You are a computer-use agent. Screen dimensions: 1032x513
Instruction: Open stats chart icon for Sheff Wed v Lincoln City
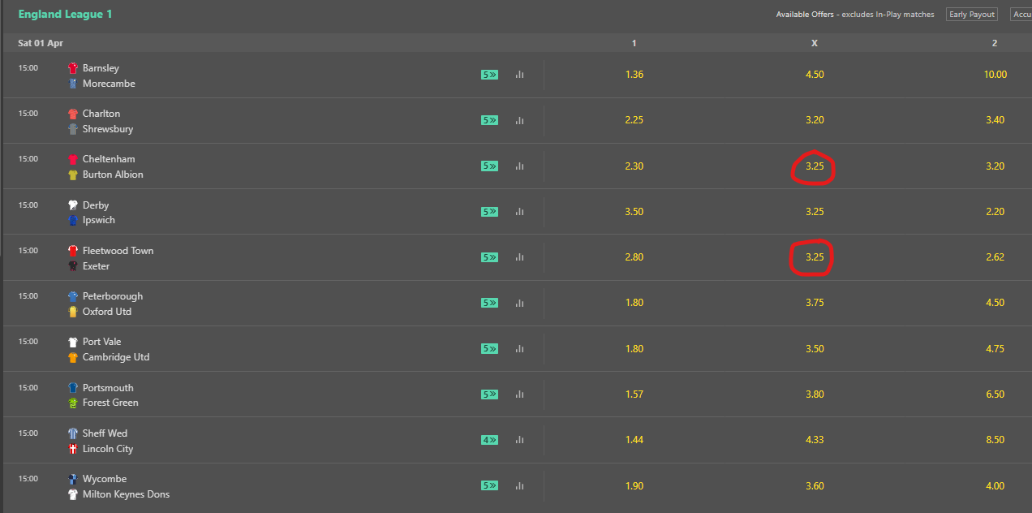click(519, 440)
